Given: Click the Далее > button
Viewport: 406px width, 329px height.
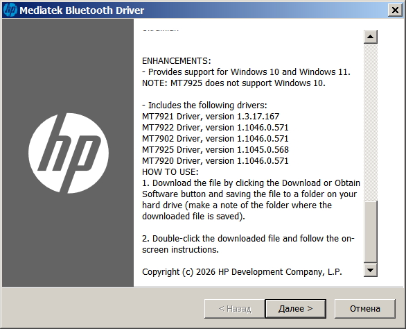Looking at the screenshot, I should 295,308.
